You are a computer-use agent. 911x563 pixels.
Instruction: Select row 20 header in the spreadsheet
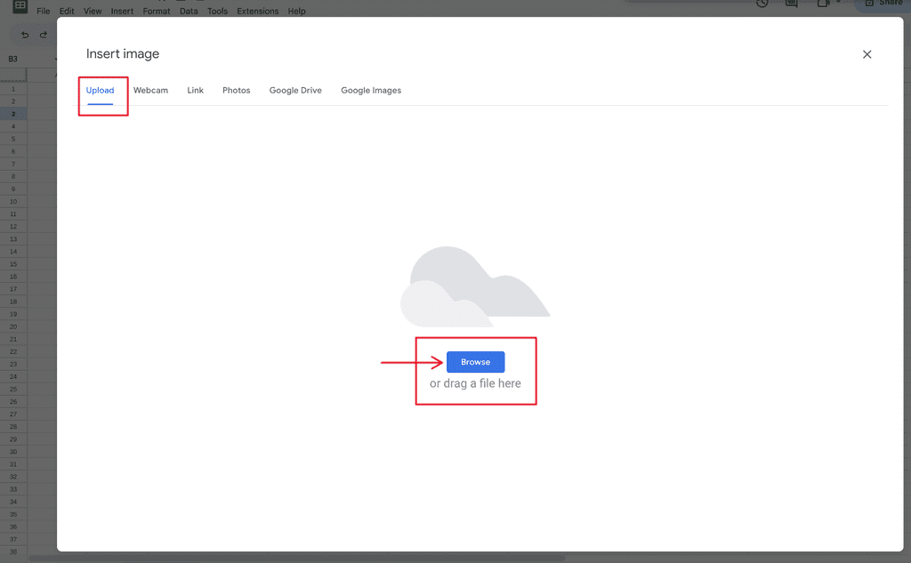pyautogui.click(x=13, y=326)
